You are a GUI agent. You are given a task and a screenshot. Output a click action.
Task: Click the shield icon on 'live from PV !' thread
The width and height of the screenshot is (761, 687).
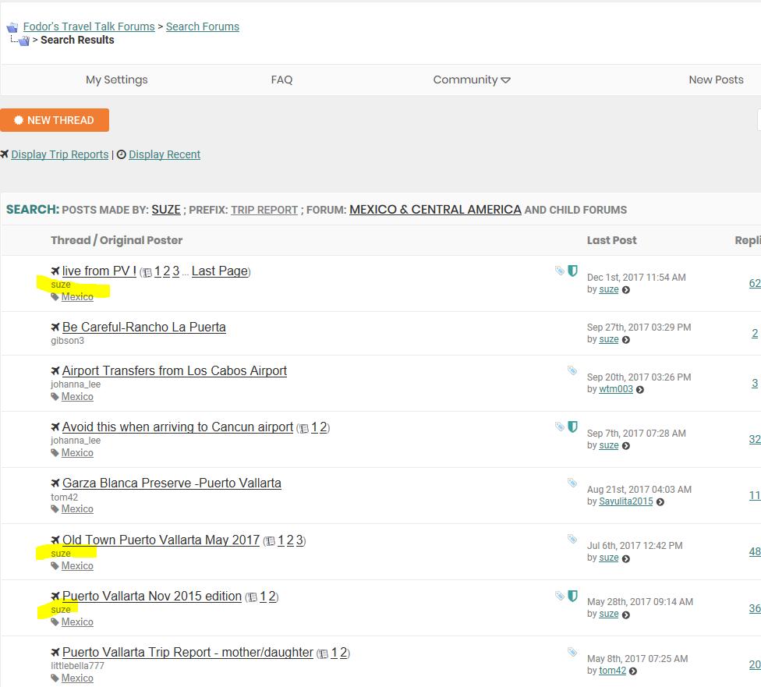tap(572, 271)
